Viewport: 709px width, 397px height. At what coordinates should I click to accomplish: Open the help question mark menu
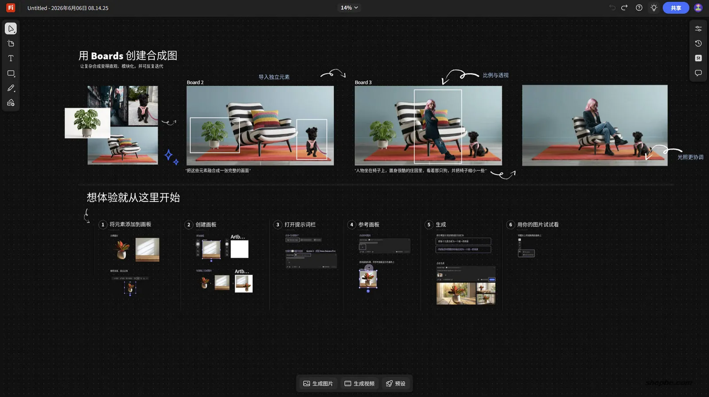tap(639, 8)
